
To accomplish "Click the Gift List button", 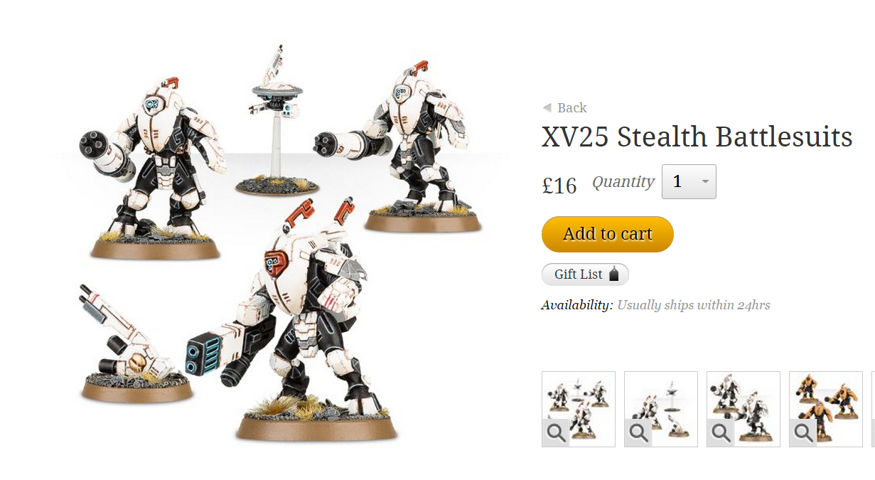I will [585, 274].
